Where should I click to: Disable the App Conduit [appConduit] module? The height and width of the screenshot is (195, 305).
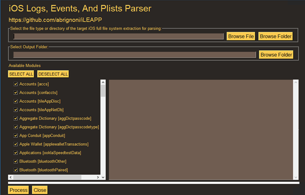pyautogui.click(x=16, y=135)
